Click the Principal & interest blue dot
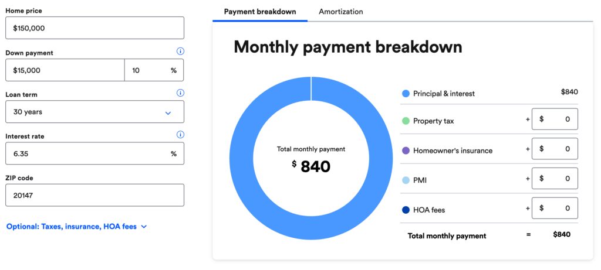This screenshot has height=270, width=601. point(406,94)
